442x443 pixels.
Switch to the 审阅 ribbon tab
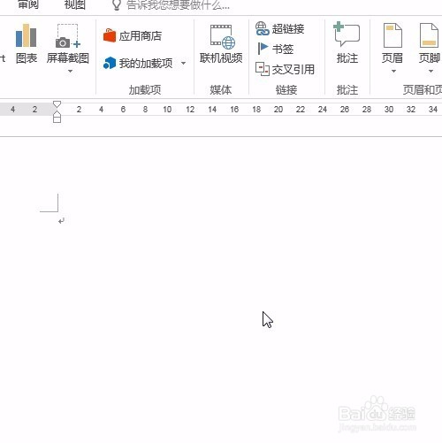click(28, 4)
